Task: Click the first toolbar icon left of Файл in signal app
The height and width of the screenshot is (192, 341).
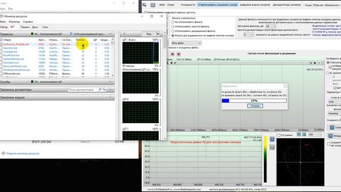Action: [x=144, y=5]
